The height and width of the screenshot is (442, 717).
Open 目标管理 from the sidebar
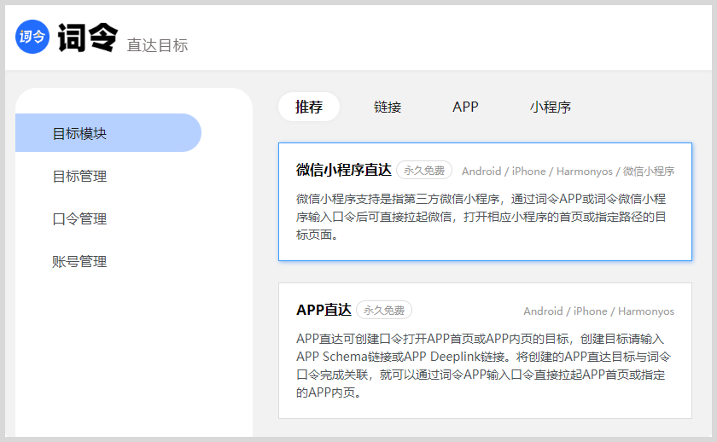(x=79, y=176)
